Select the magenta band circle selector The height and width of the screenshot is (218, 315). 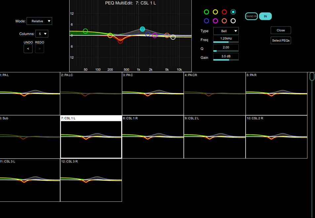[215, 21]
